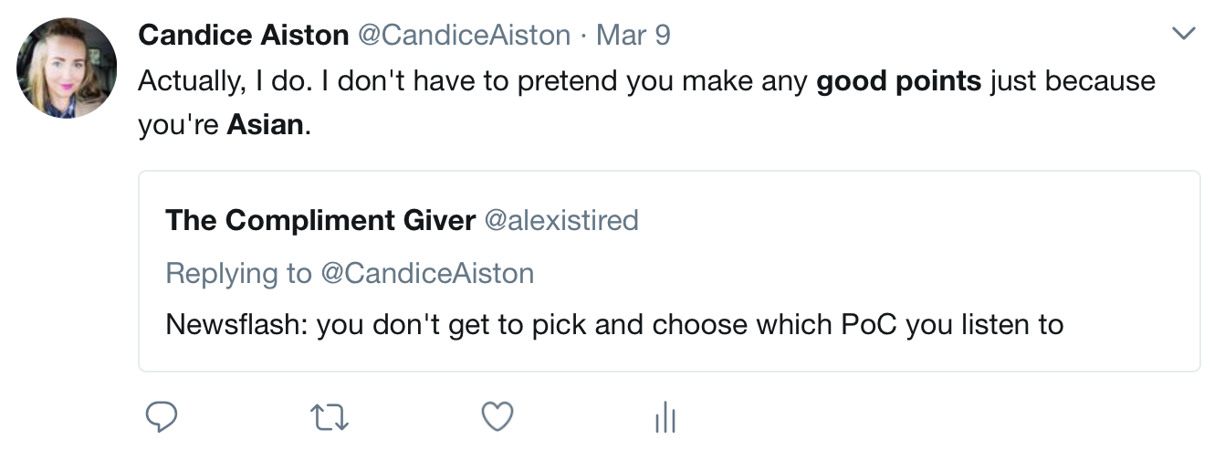The height and width of the screenshot is (451, 1225).
Task: Retweet this tweet using the retweet icon
Action: pos(330,417)
